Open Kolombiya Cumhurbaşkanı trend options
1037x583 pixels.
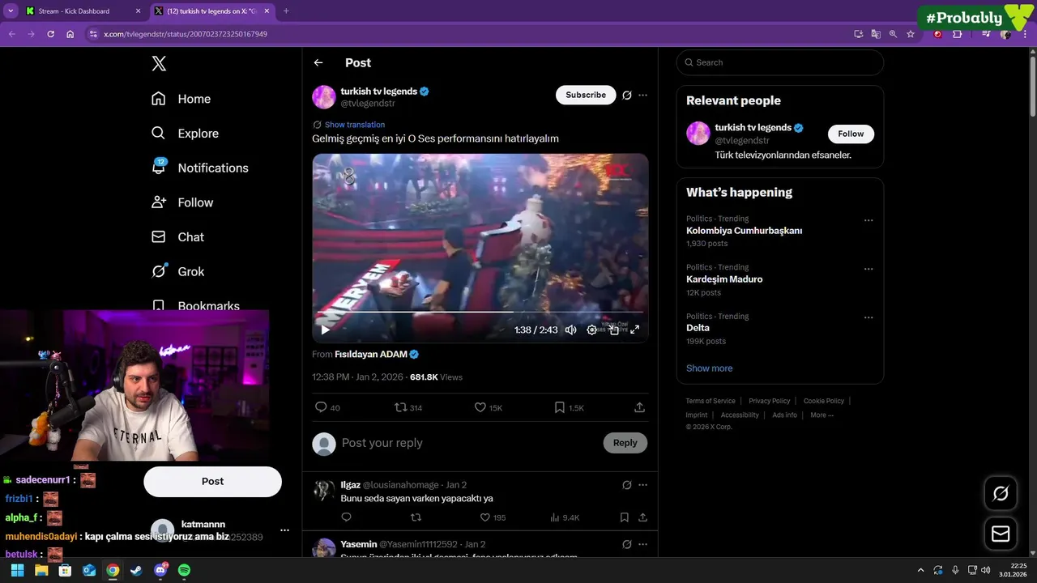click(x=868, y=220)
